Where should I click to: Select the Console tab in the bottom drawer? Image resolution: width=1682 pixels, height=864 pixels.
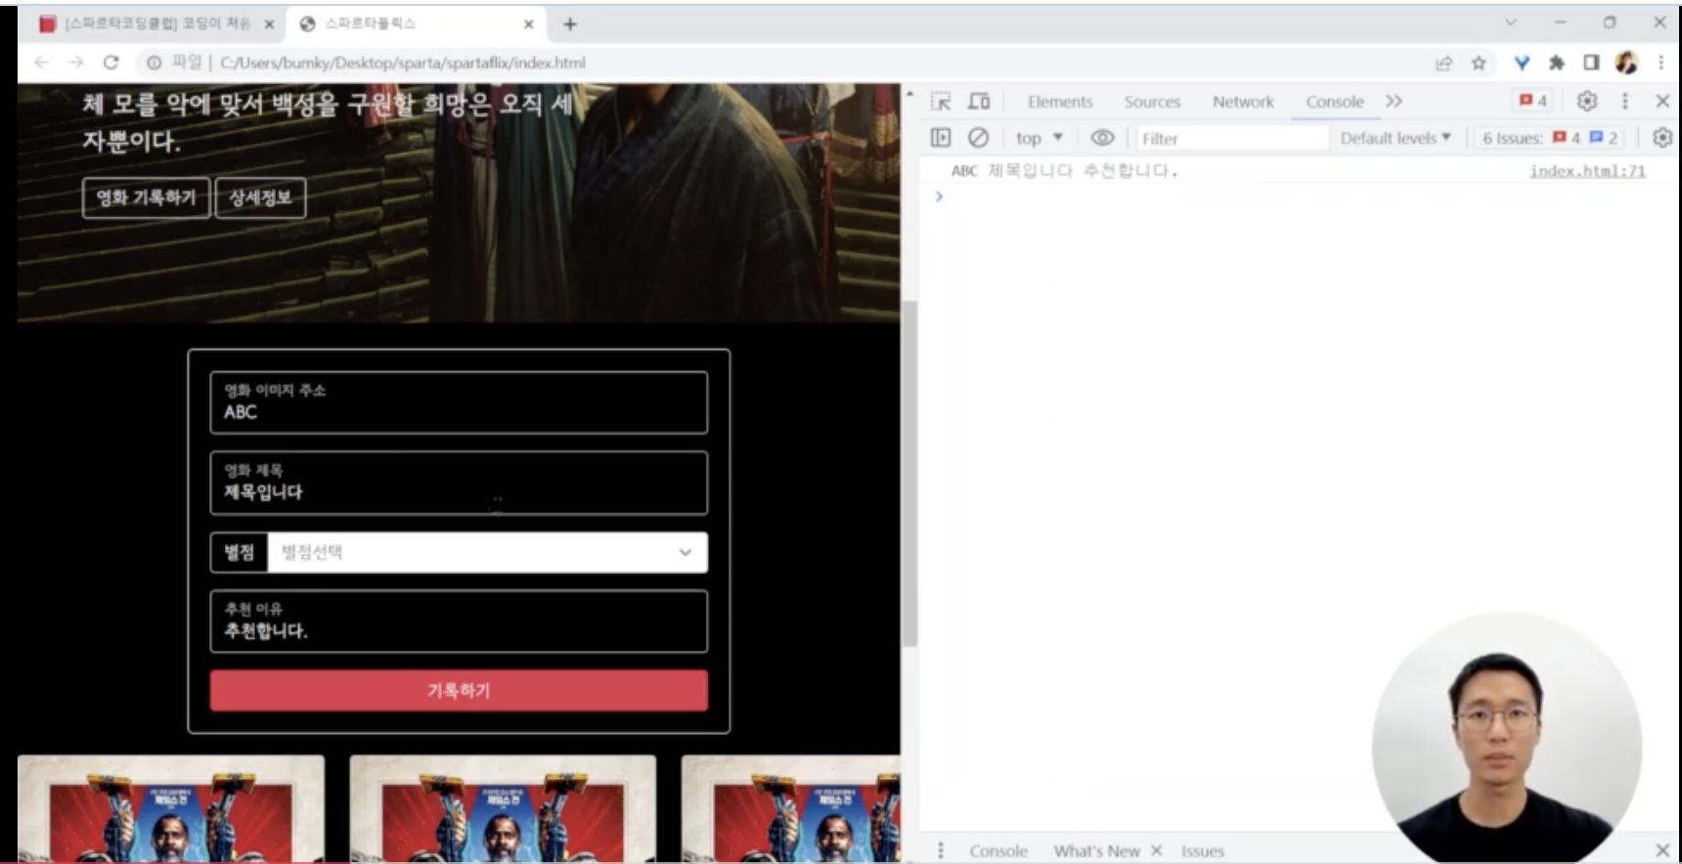tap(998, 850)
